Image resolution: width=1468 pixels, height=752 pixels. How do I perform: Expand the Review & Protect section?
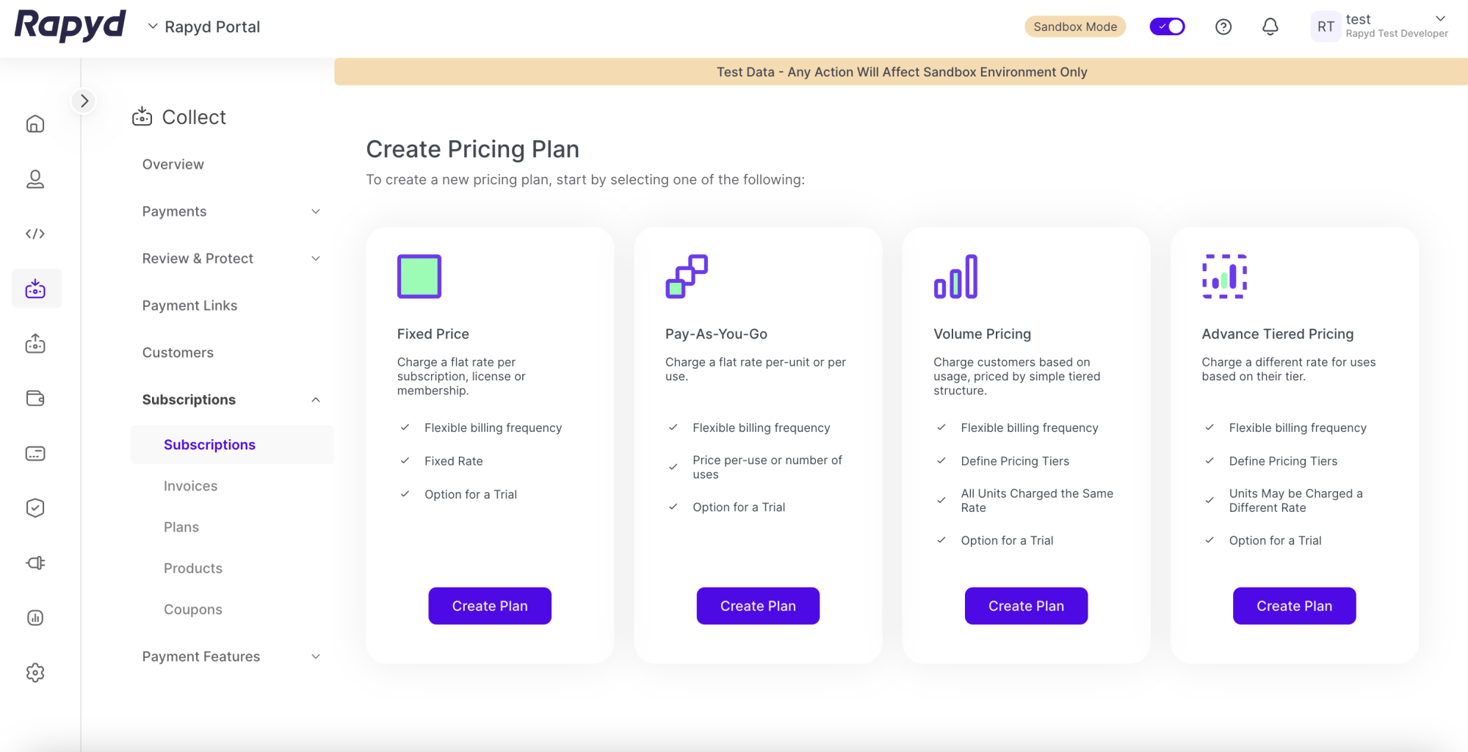[x=316, y=258]
